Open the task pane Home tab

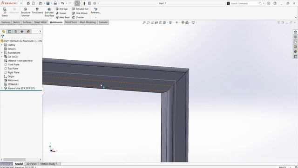(295, 32)
